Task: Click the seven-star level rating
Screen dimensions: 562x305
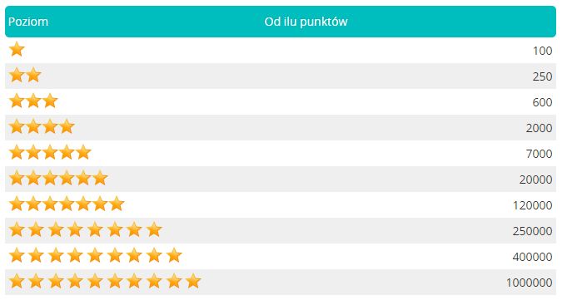Action: tap(67, 204)
